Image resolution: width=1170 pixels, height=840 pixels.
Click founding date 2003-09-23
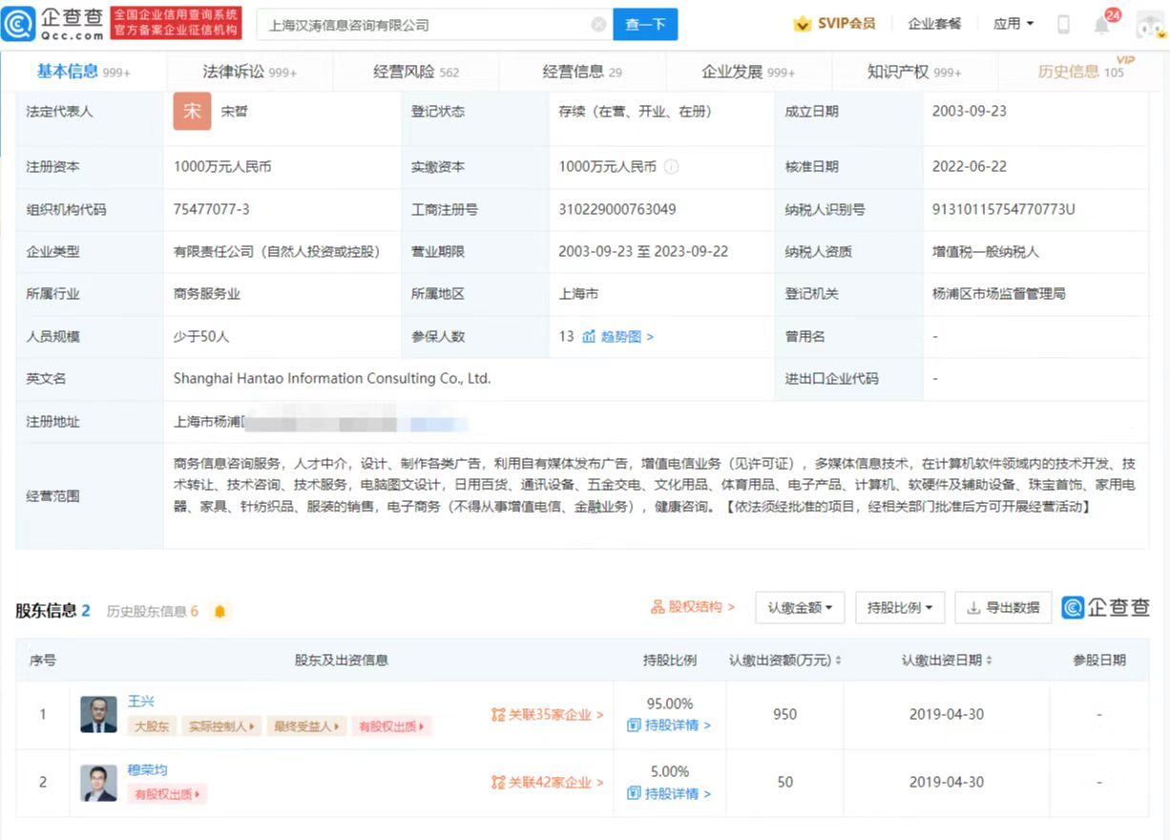[x=970, y=111]
